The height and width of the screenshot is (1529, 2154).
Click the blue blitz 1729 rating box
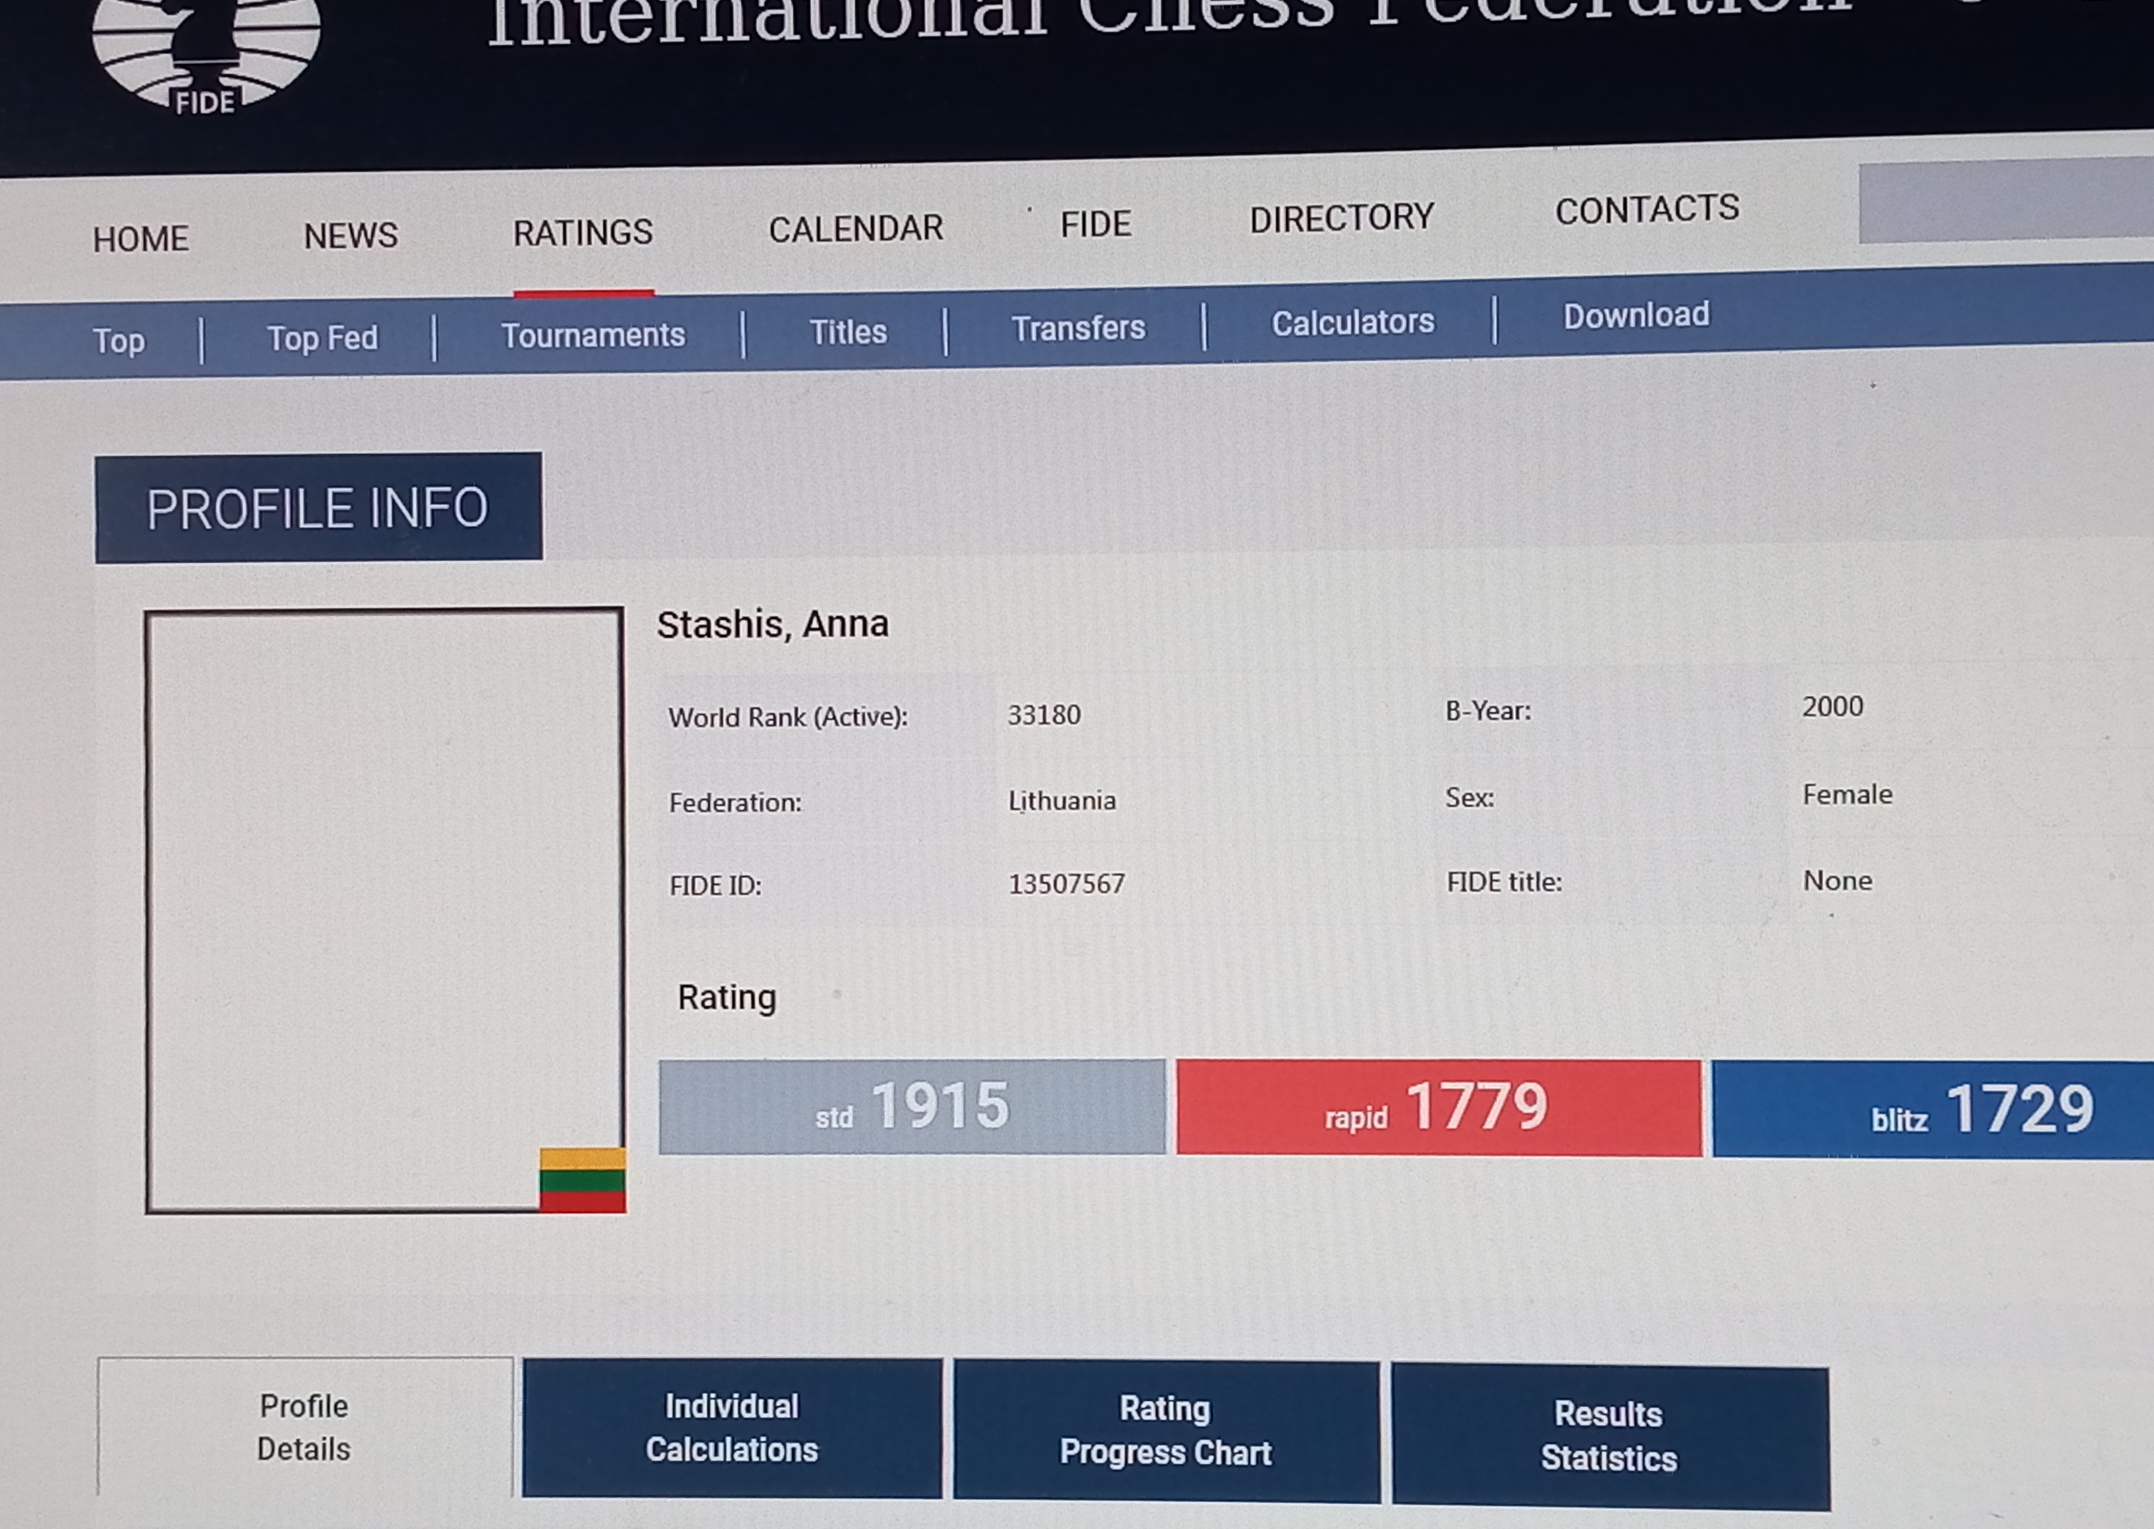(x=1940, y=1109)
